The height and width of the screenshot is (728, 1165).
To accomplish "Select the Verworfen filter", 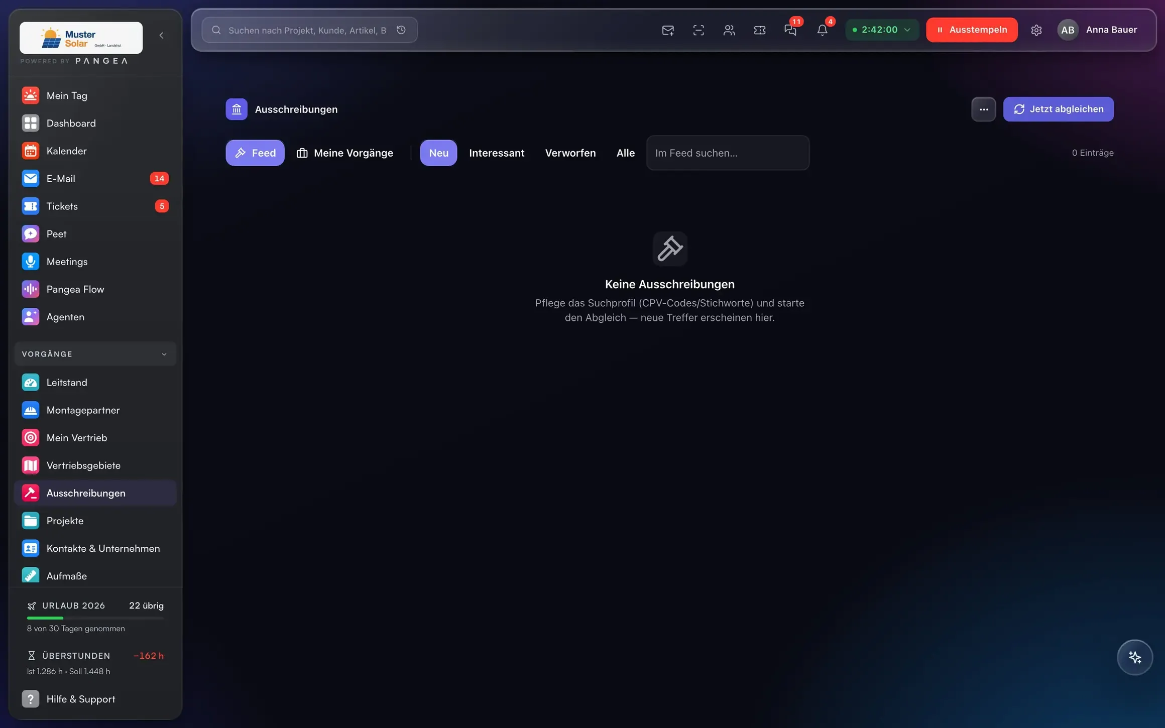I will 570,153.
